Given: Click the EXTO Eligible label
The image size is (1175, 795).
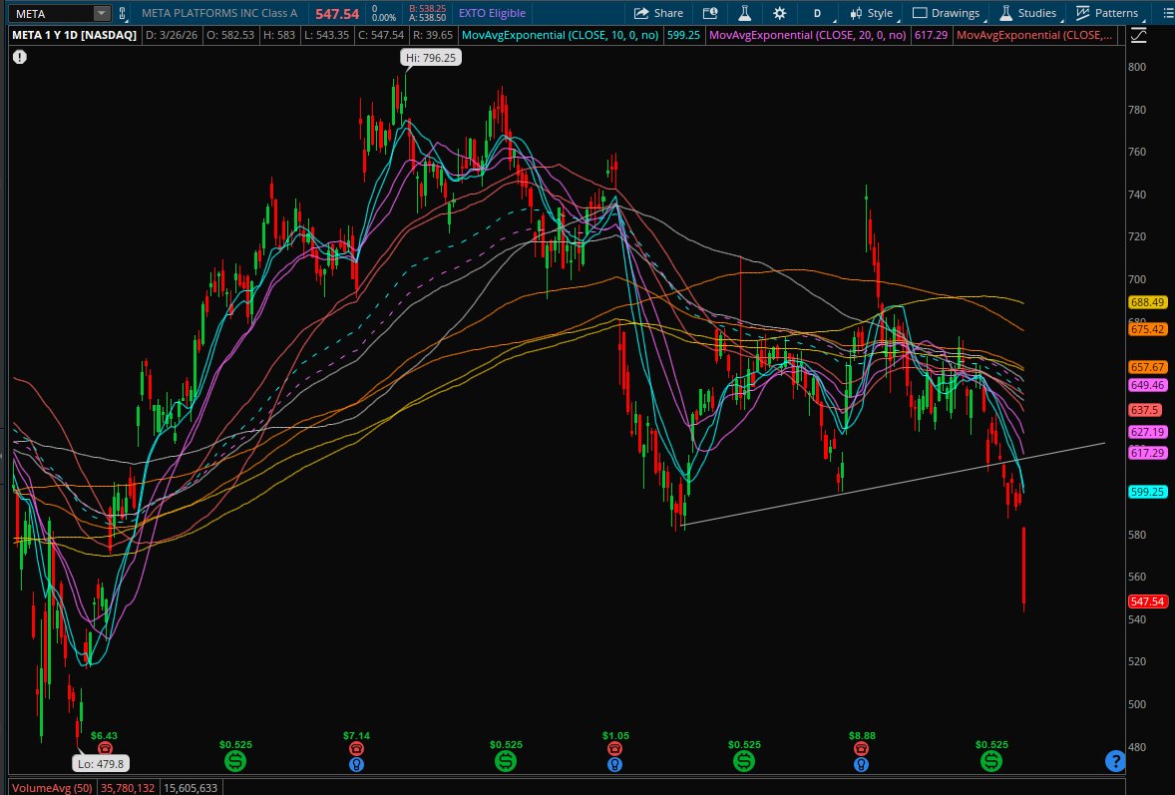Looking at the screenshot, I should (492, 13).
